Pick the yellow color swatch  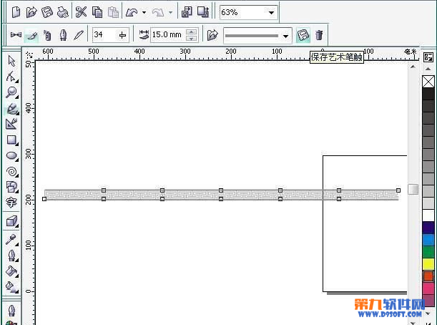coord(428,264)
